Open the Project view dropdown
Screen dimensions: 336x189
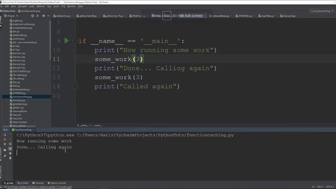(11, 16)
